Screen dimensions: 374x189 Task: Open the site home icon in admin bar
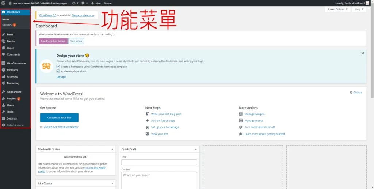(10, 3)
